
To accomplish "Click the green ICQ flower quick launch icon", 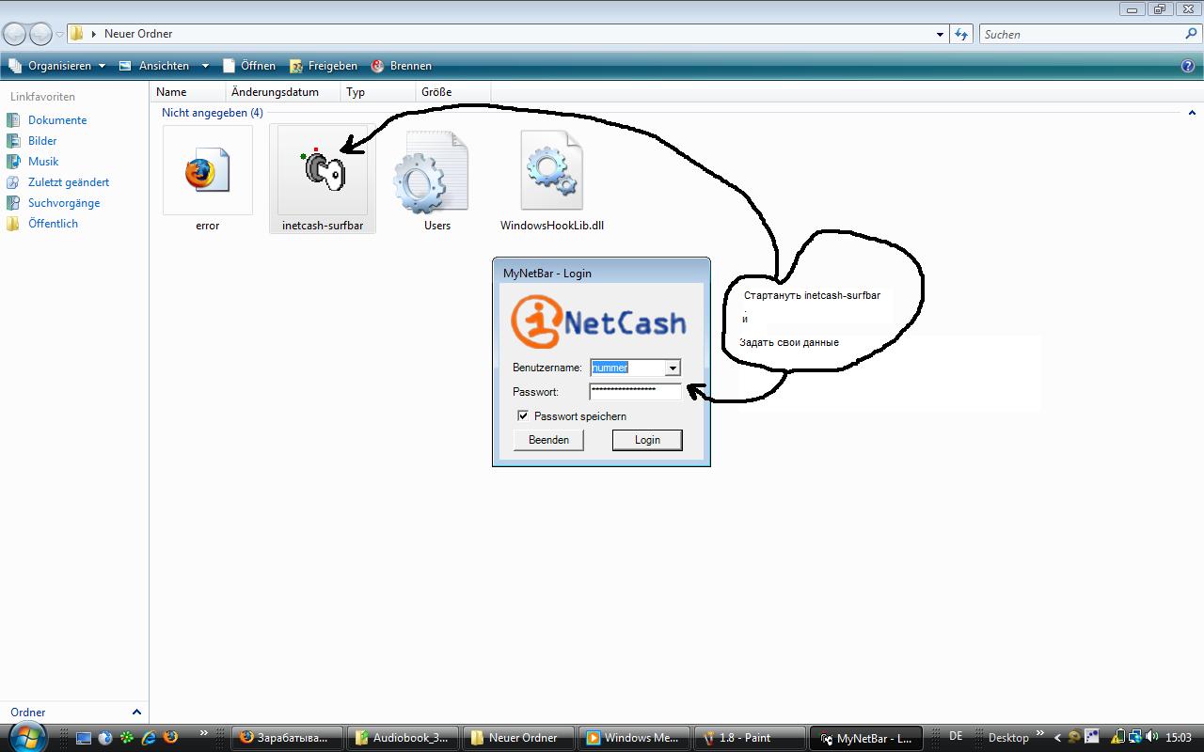I will 126,738.
